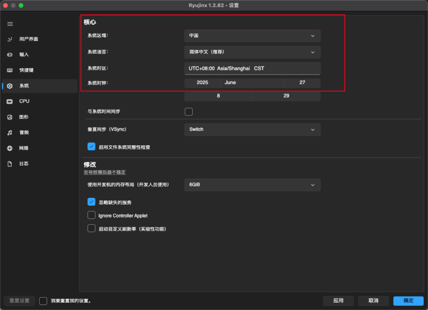Select the year 2025 in 系统时钟
Viewport: 428px width, 310px height.
pos(202,83)
